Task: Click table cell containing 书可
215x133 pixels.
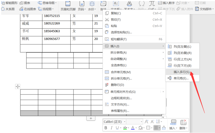Action: click(31, 32)
